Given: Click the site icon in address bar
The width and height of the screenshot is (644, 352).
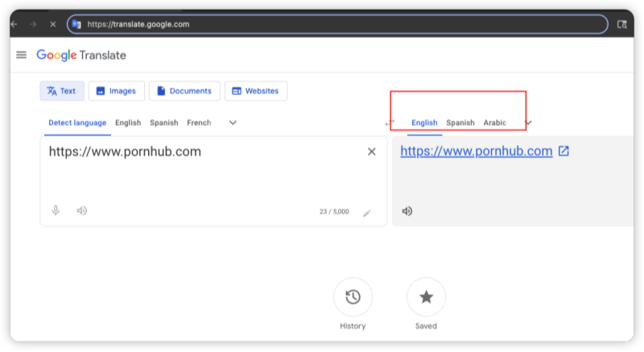Looking at the screenshot, I should point(76,24).
